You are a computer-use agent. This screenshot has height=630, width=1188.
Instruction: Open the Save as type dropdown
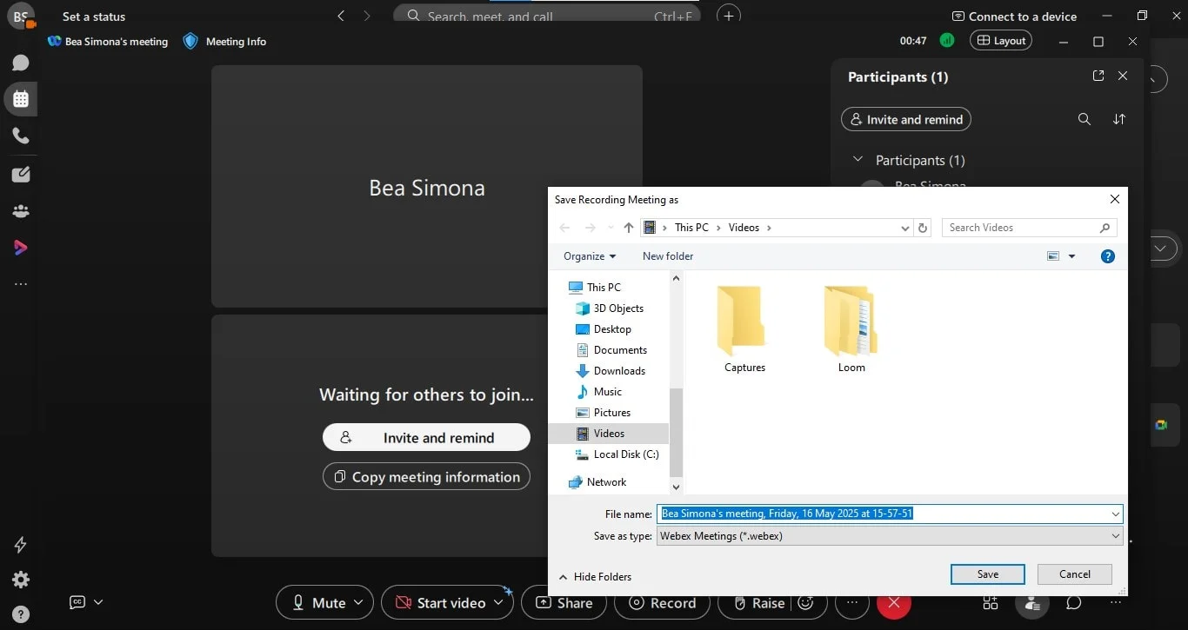coord(890,536)
